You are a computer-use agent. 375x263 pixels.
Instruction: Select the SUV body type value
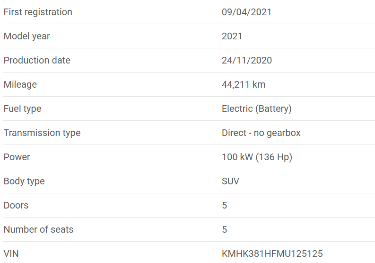[x=230, y=181]
